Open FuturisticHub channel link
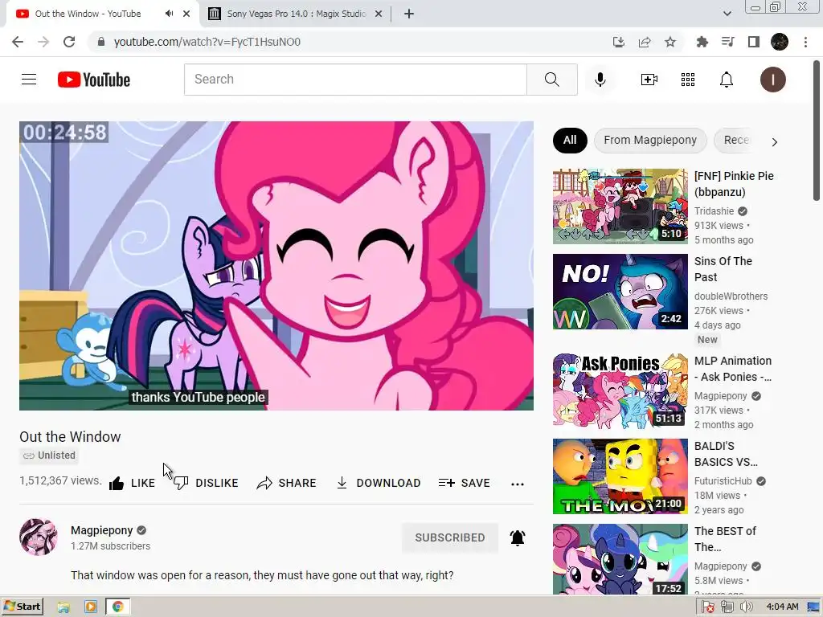Viewport: 823px width, 617px height. coord(723,480)
